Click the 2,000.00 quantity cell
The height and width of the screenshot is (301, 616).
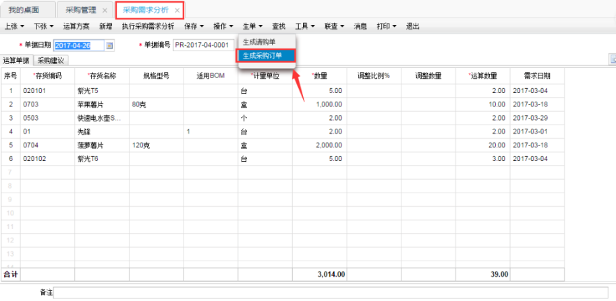coord(319,145)
